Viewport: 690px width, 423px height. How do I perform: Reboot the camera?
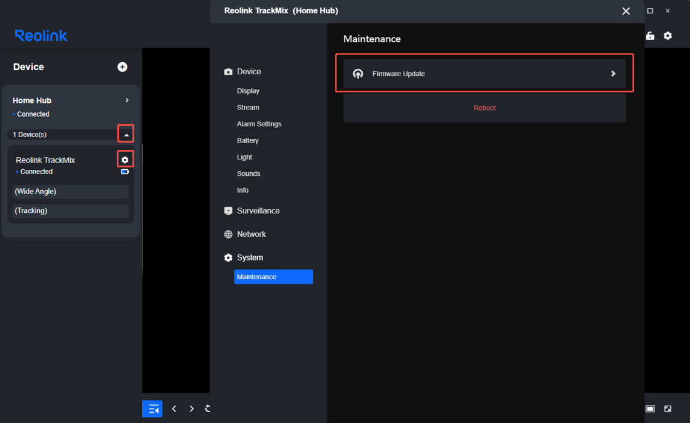484,108
